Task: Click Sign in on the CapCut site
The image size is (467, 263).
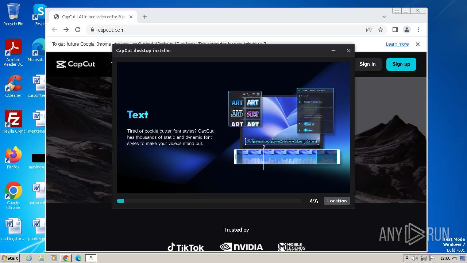Action: pos(367,64)
